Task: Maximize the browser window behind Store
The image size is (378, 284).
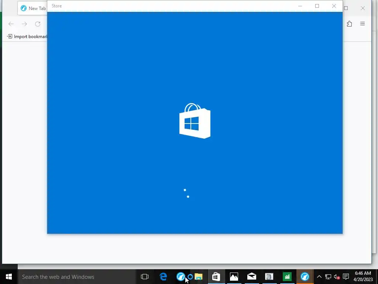Action: click(x=346, y=8)
